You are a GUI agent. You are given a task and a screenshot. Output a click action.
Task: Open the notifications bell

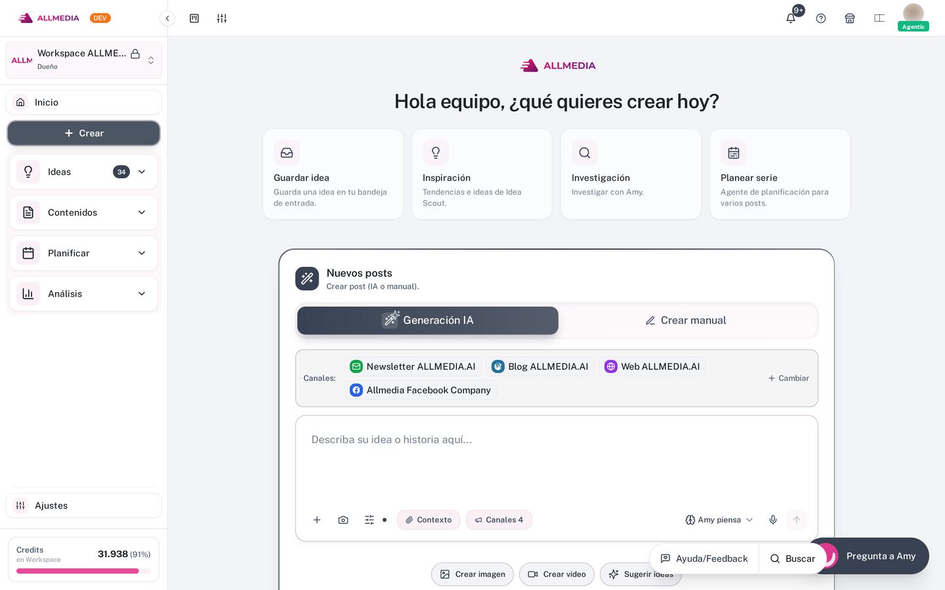[791, 18]
